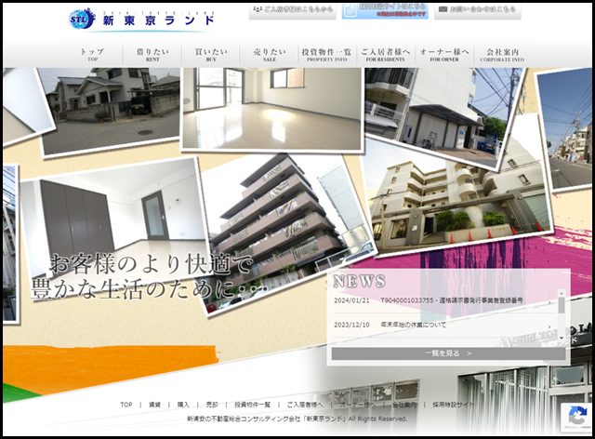The height and width of the screenshot is (439, 595).
Task: Open ご入居者様へ FOR RESIDENTS menu
Action: [x=386, y=55]
